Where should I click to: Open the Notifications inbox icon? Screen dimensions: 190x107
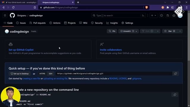(x=174, y=15)
